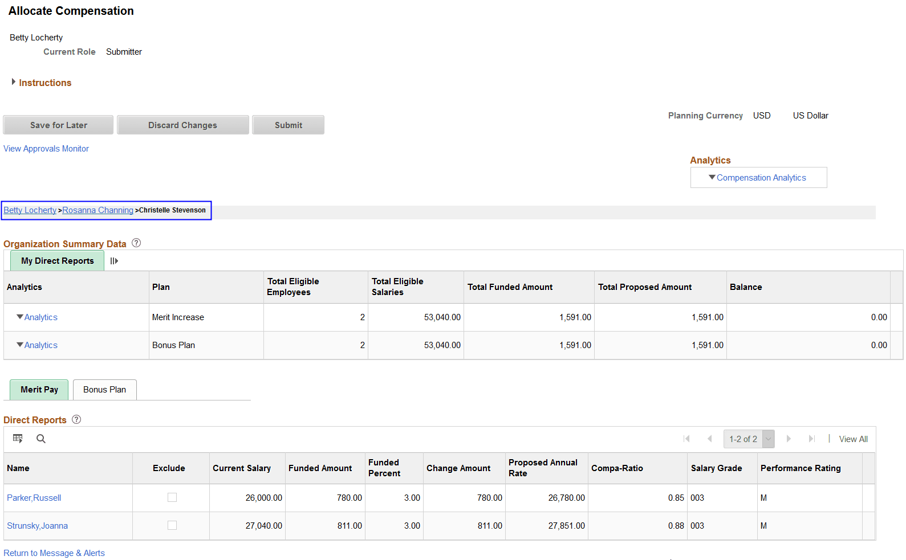Click the Submit button

289,125
